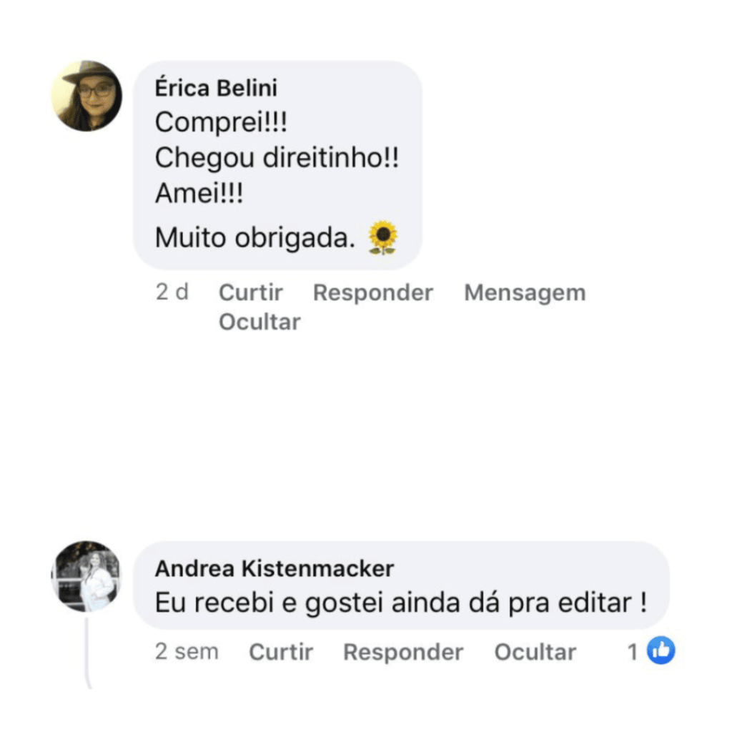
Task: Reply to Érica's comment via Responder
Action: click(373, 292)
